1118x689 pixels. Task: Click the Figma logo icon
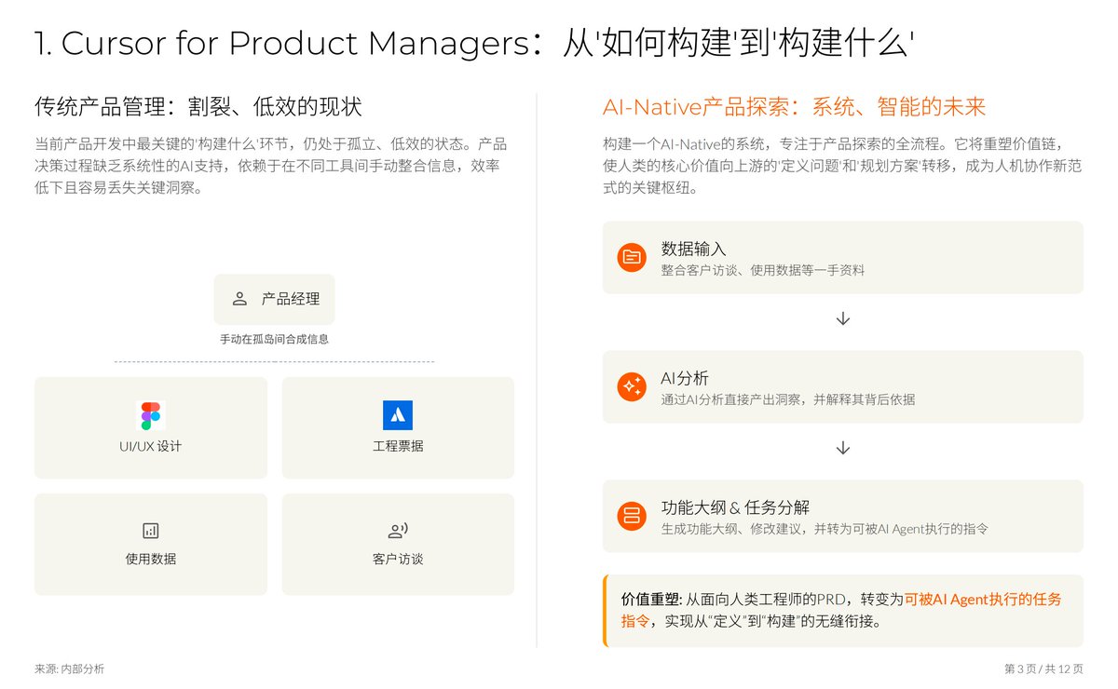point(151,415)
